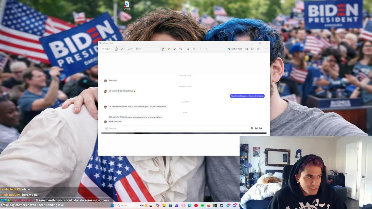
Task: Open the snip shape mode dropdown
Action: 130,49
